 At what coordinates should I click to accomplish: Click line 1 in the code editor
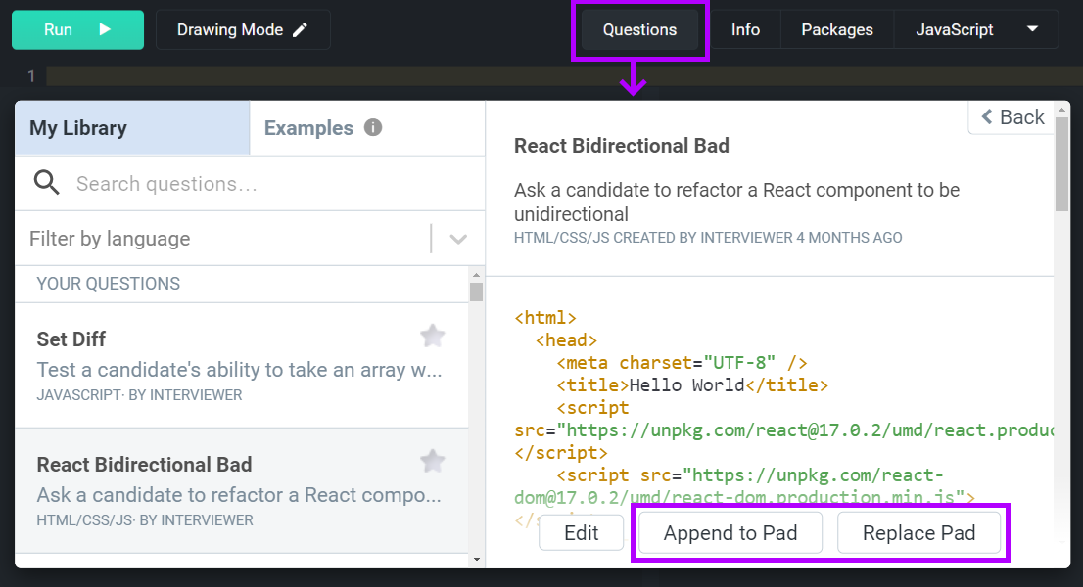coord(564,76)
